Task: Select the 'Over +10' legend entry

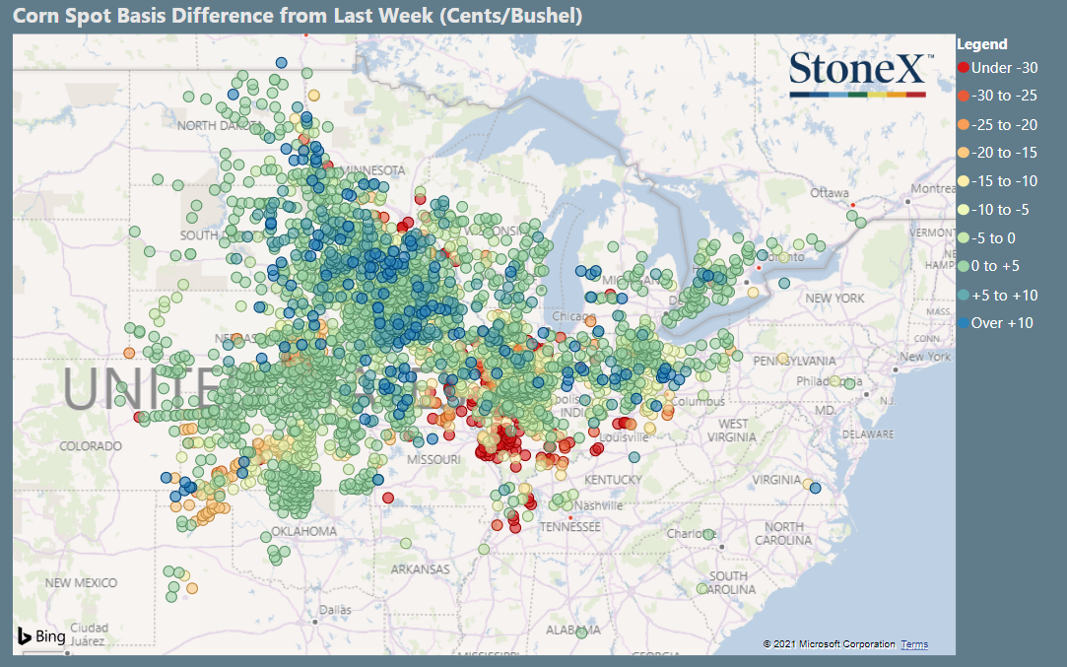Action: coord(995,322)
